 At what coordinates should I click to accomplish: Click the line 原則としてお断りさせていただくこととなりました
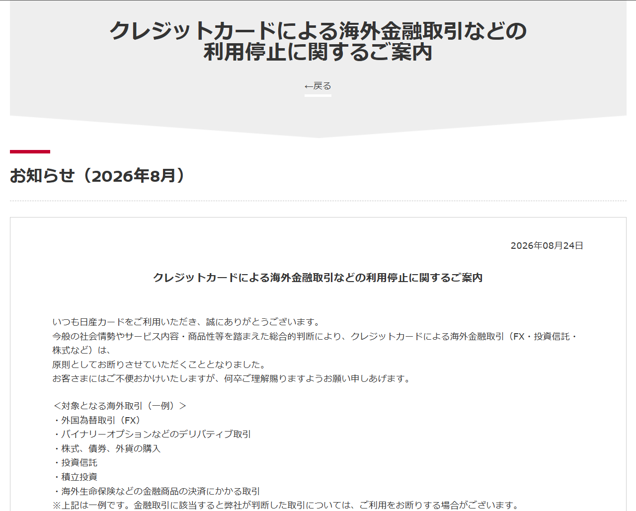coord(160,365)
